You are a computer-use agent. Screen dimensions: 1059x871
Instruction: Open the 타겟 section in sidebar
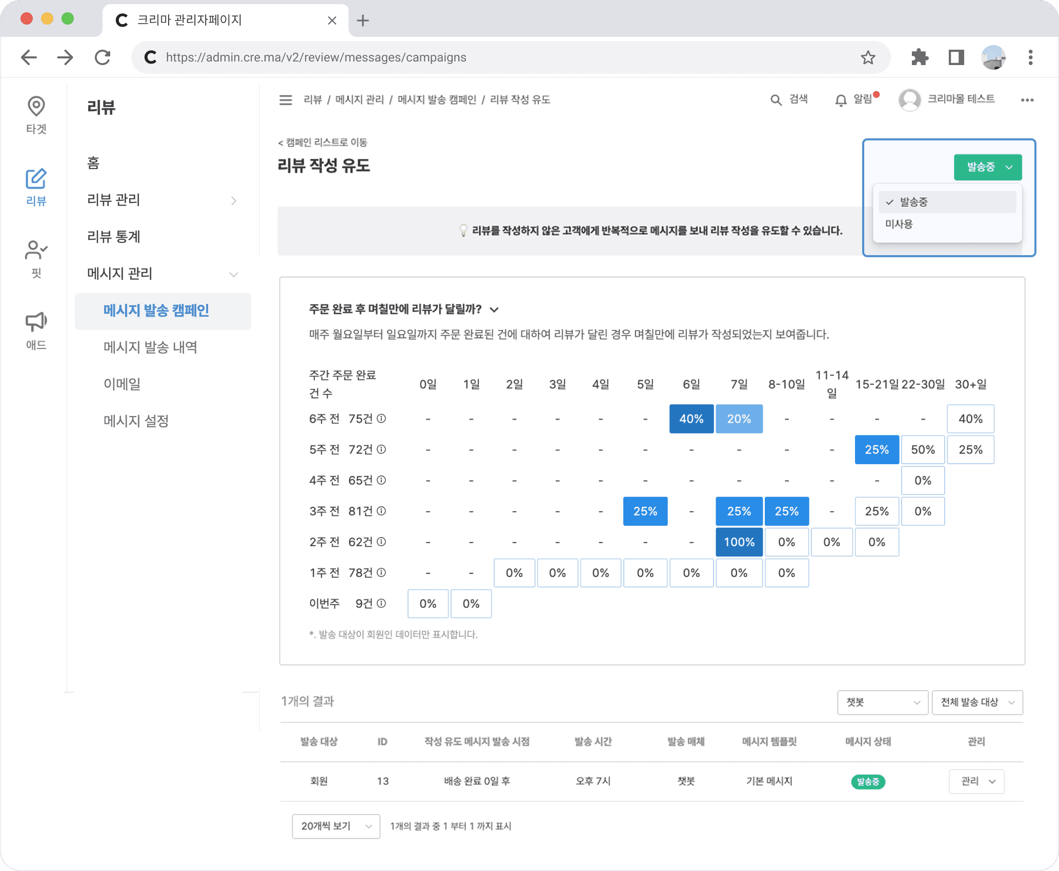36,115
